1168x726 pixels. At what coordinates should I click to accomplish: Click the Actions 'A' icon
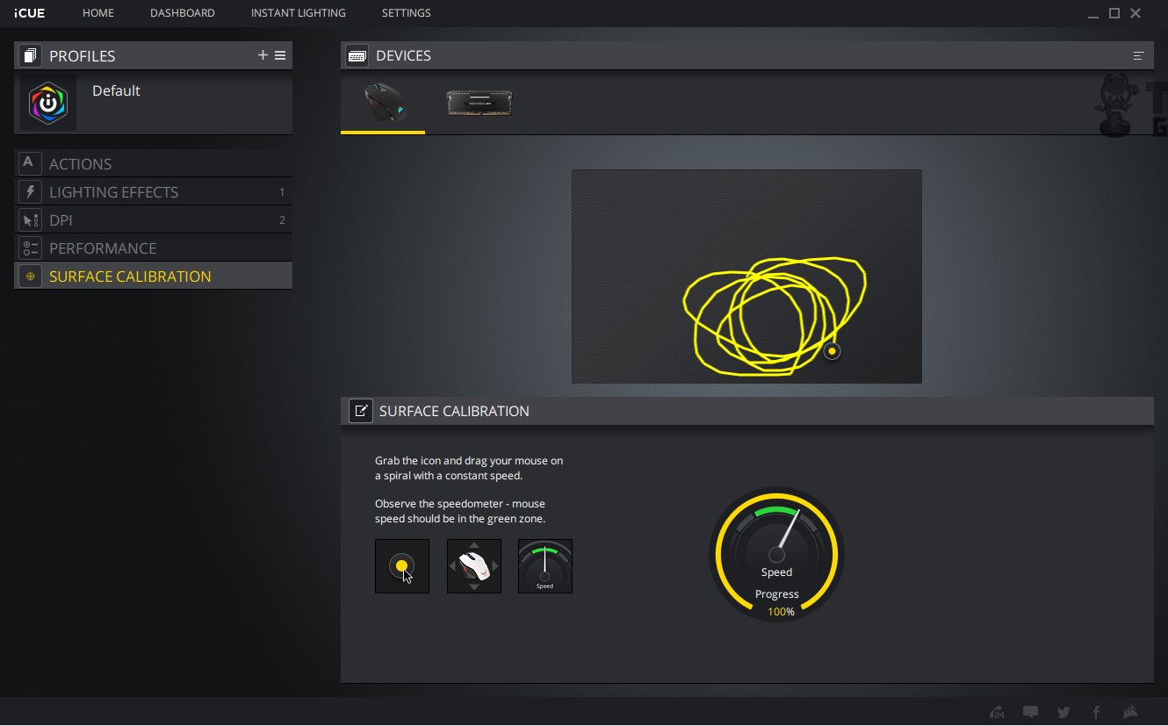tap(30, 163)
